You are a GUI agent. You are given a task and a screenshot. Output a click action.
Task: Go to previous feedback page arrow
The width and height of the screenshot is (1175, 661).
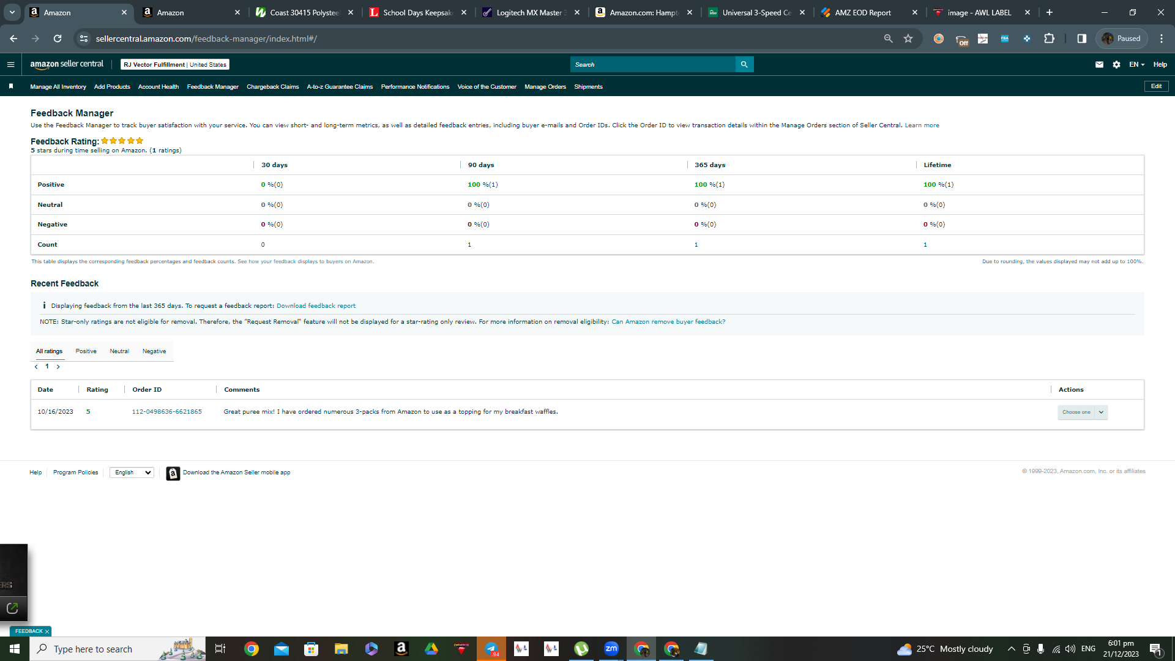(36, 367)
